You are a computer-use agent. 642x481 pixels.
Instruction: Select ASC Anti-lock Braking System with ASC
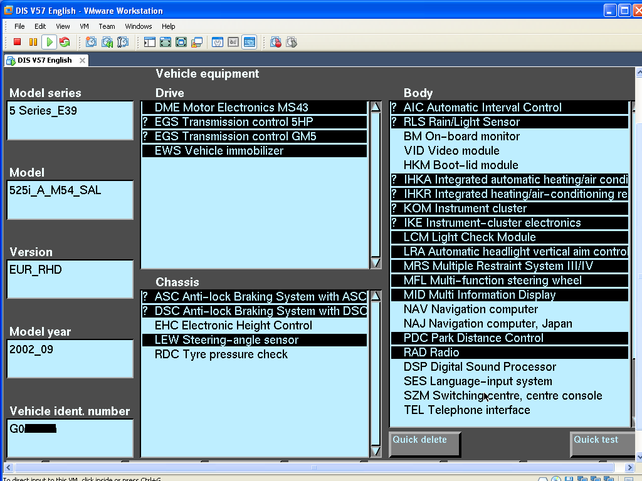pos(255,296)
